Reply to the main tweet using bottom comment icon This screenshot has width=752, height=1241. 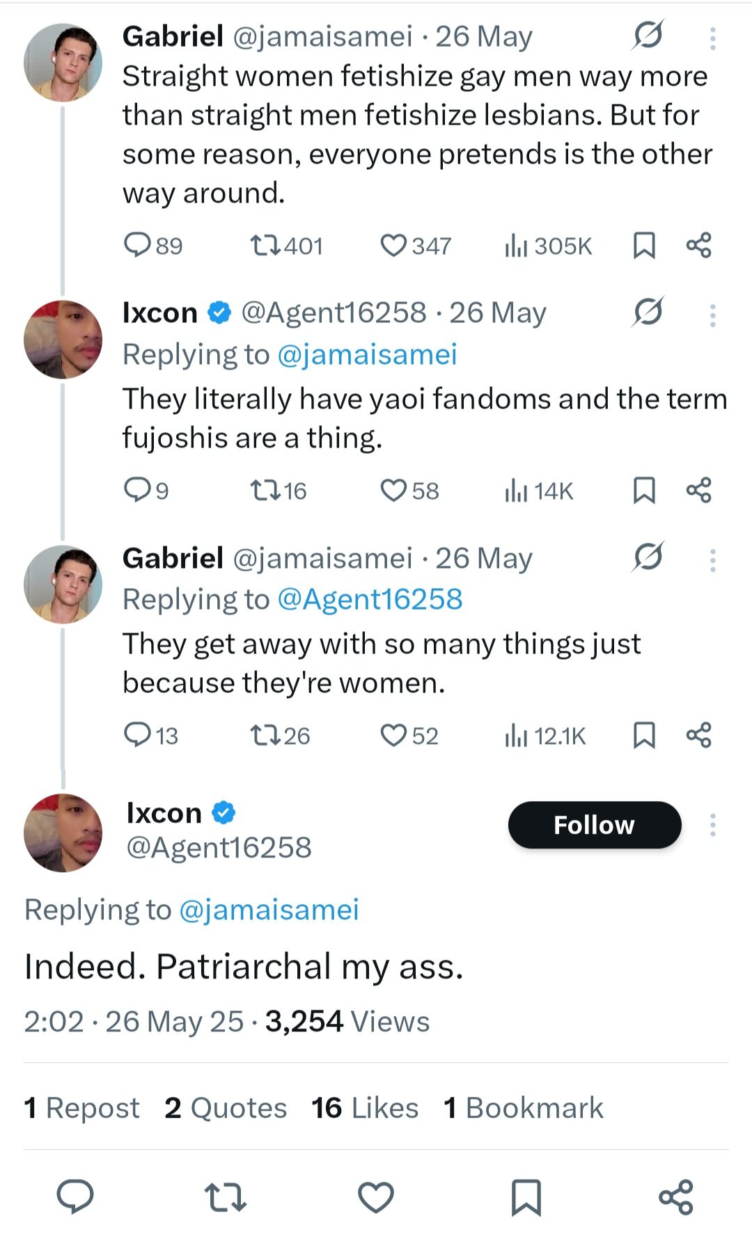coord(75,1197)
